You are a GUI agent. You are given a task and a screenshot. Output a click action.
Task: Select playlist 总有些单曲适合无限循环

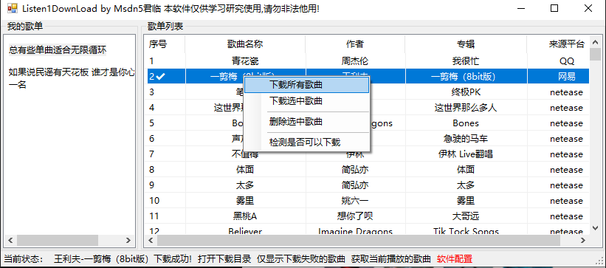pyautogui.click(x=58, y=50)
